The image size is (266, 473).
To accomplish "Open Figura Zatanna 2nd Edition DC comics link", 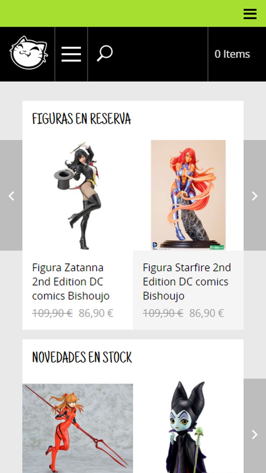I will (x=71, y=282).
